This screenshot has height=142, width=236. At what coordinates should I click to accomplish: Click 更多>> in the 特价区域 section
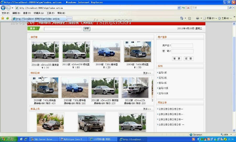point(147,73)
